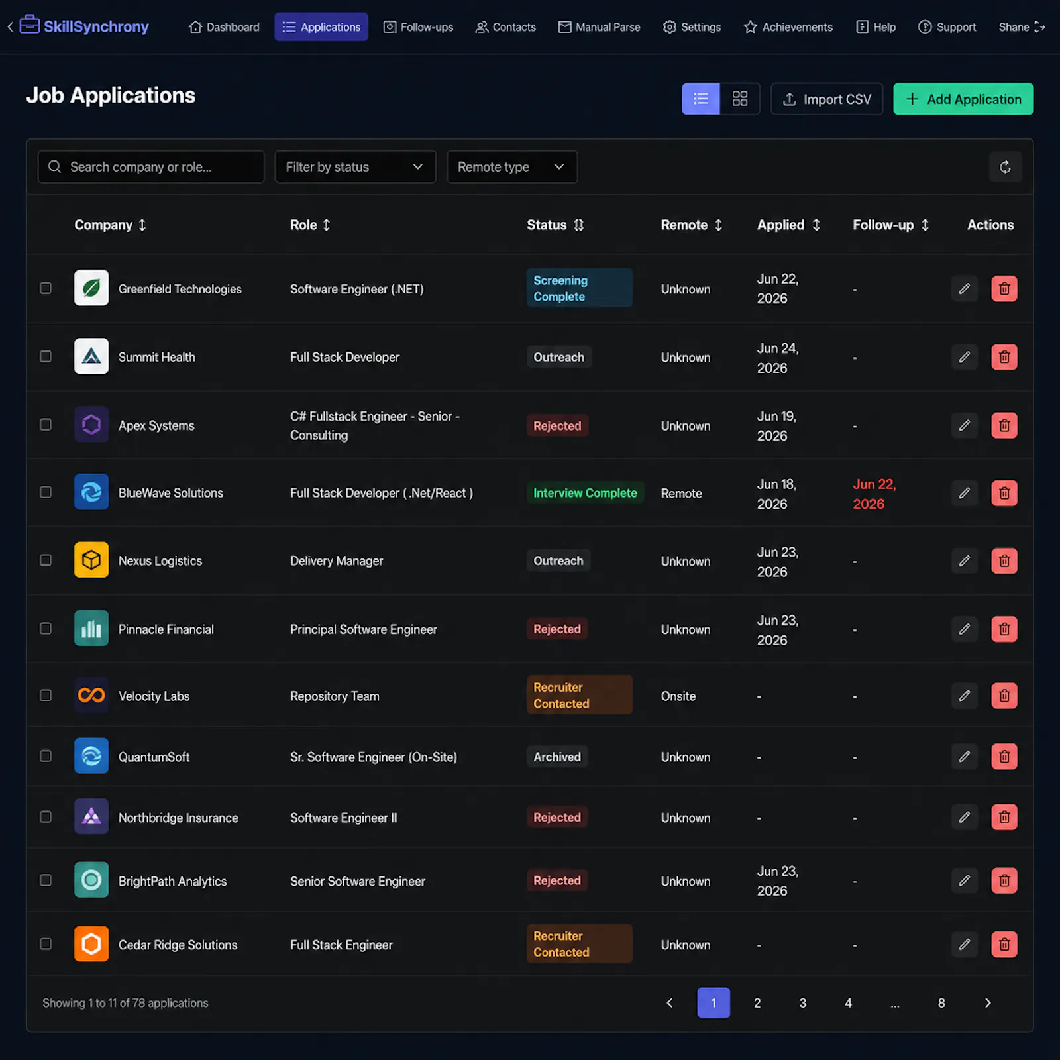Delete the Northbridge Insurance application
This screenshot has height=1060, width=1060.
[x=1004, y=818]
